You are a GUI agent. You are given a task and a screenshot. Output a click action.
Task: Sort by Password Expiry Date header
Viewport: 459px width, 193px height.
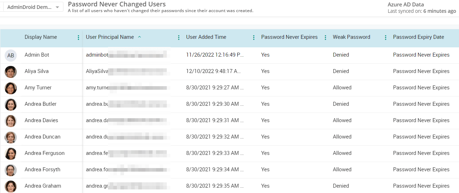coord(418,37)
